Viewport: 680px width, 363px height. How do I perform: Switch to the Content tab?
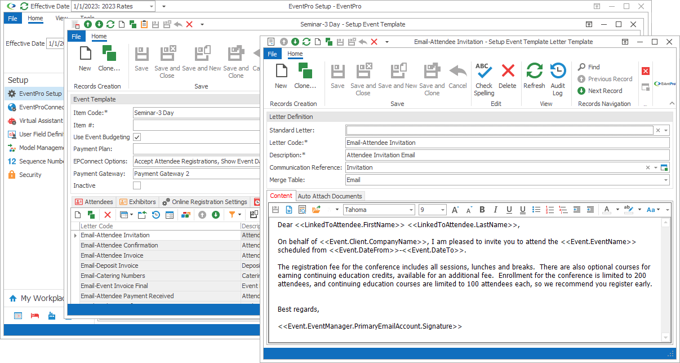pos(281,196)
